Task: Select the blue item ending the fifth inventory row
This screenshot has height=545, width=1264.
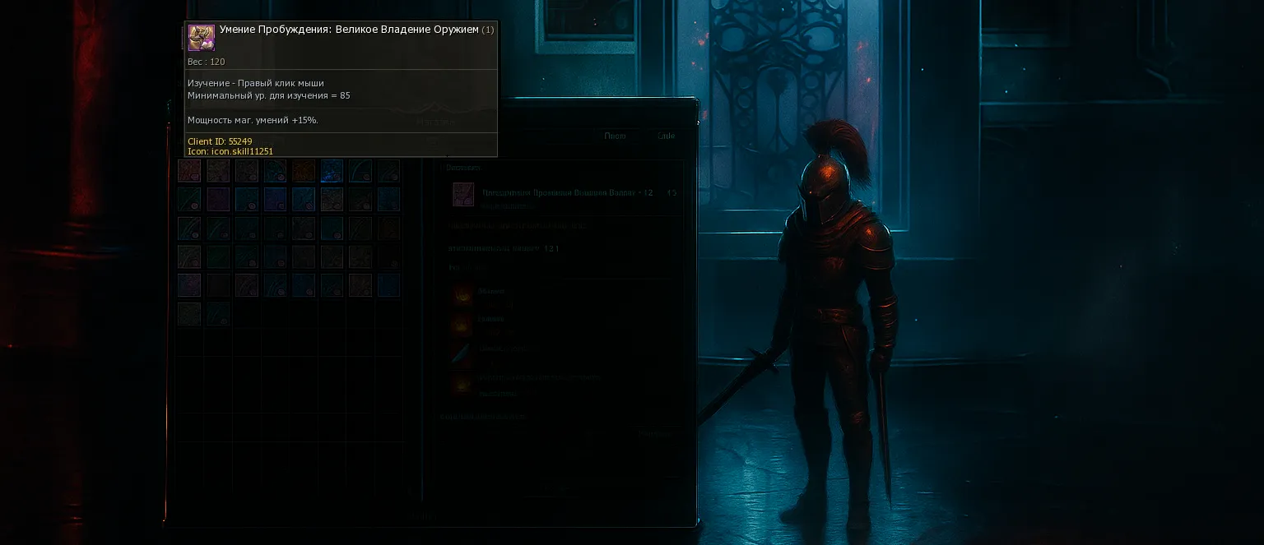Action: pyautogui.click(x=388, y=285)
